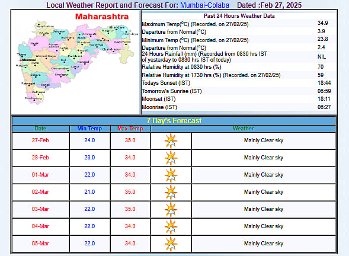Viewport: 349px width, 256px height.
Task: Click Mainly Clear sky text for 27-Feb
Action: point(264,140)
